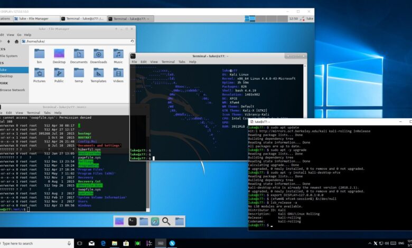The height and width of the screenshot is (248, 412).
Task: Open Terminal menu in Terminal luke@z77: ~ window
Action: (168, 62)
